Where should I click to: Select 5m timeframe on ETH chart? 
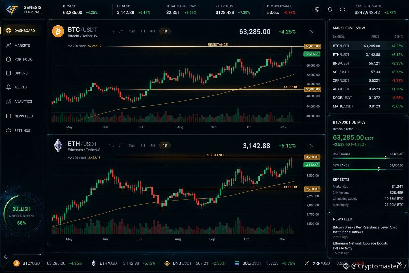click(121, 145)
